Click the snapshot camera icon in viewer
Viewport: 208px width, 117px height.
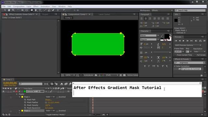[96, 75]
